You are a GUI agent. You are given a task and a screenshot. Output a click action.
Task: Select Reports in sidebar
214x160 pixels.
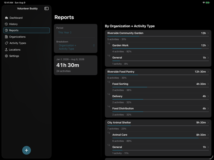pos(27,30)
